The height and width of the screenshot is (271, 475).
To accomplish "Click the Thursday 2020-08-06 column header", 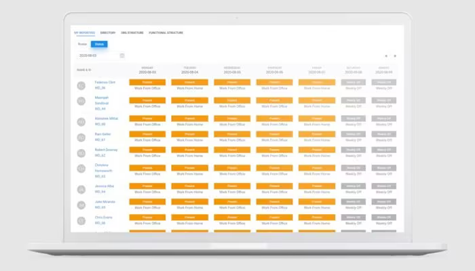I will 274,70.
